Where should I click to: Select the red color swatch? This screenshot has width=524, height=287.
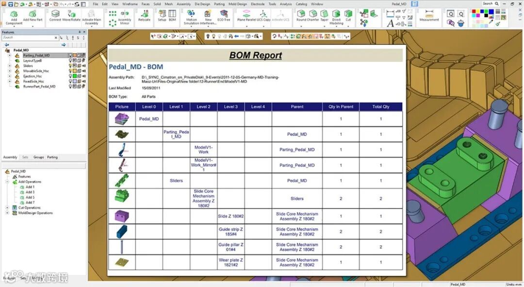474,11
